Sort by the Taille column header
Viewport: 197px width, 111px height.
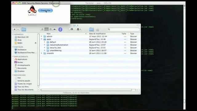121,34
